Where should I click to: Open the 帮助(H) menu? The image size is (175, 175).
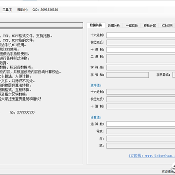click(x=22, y=10)
